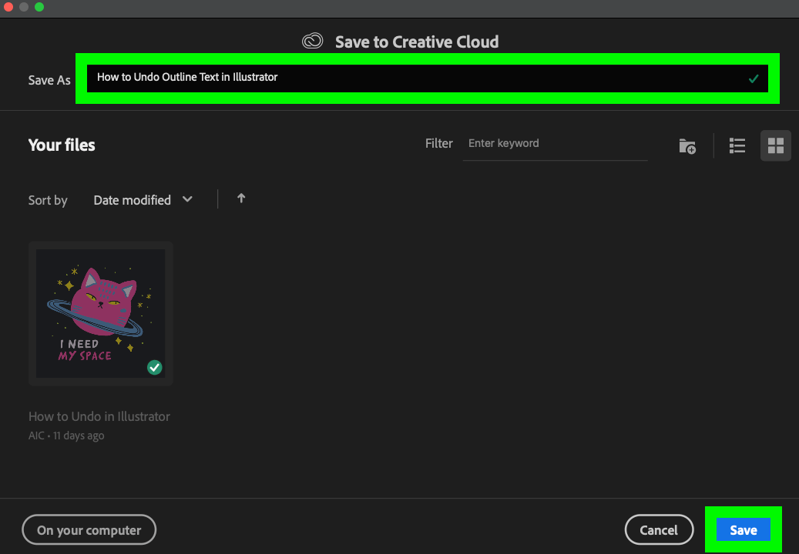The image size is (799, 554).
Task: Enter full screen with the green window button
Action: click(x=39, y=7)
